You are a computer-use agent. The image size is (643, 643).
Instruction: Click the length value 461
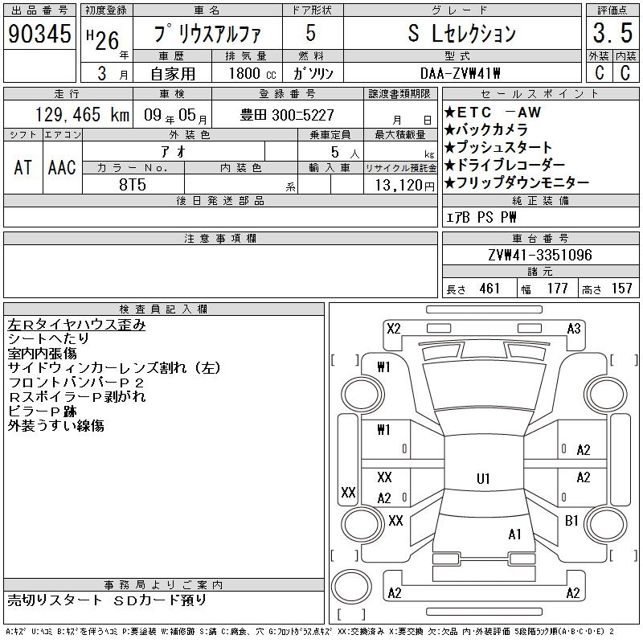pos(489,289)
